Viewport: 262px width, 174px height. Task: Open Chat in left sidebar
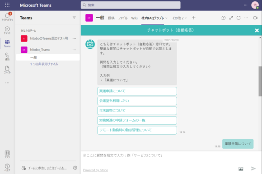(7, 30)
